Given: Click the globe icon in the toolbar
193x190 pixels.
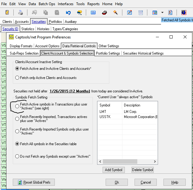Looking at the screenshot, I should [184, 13].
